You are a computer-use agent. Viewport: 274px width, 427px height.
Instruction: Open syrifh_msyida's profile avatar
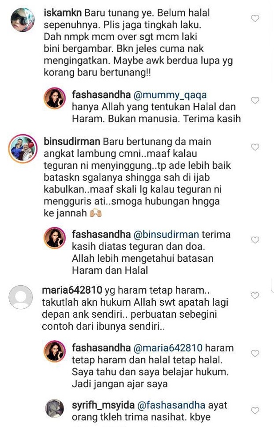(x=55, y=408)
